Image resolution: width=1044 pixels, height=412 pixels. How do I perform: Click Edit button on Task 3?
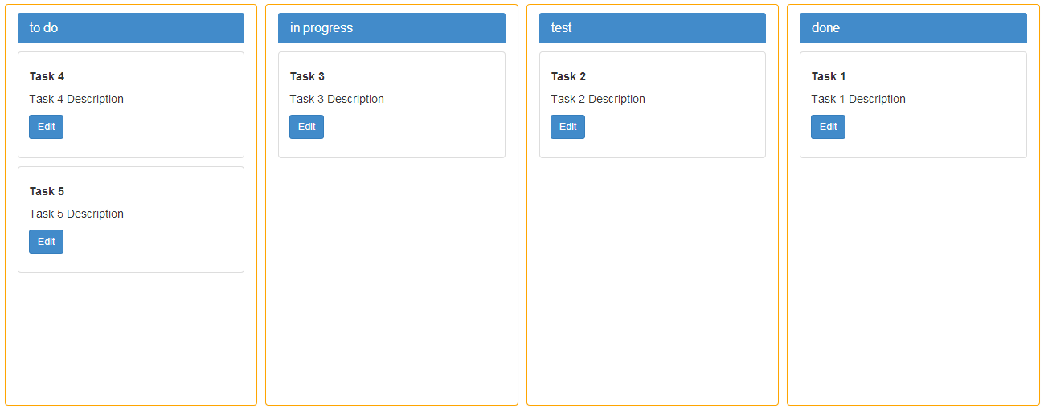[x=306, y=127]
